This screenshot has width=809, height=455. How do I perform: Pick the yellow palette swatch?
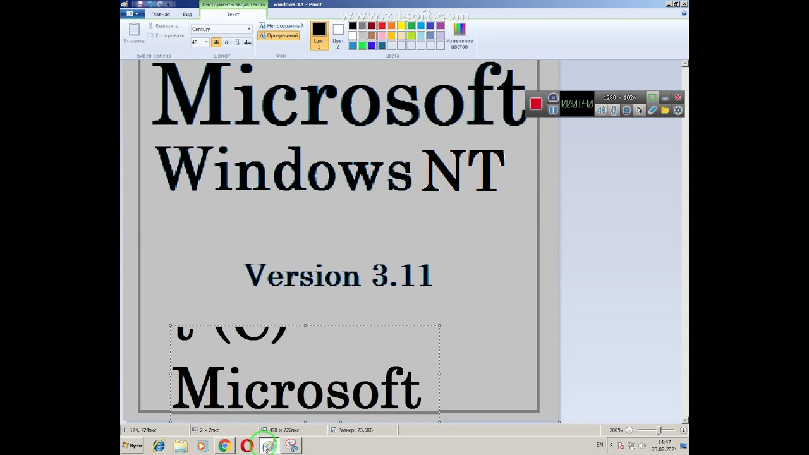(x=401, y=26)
